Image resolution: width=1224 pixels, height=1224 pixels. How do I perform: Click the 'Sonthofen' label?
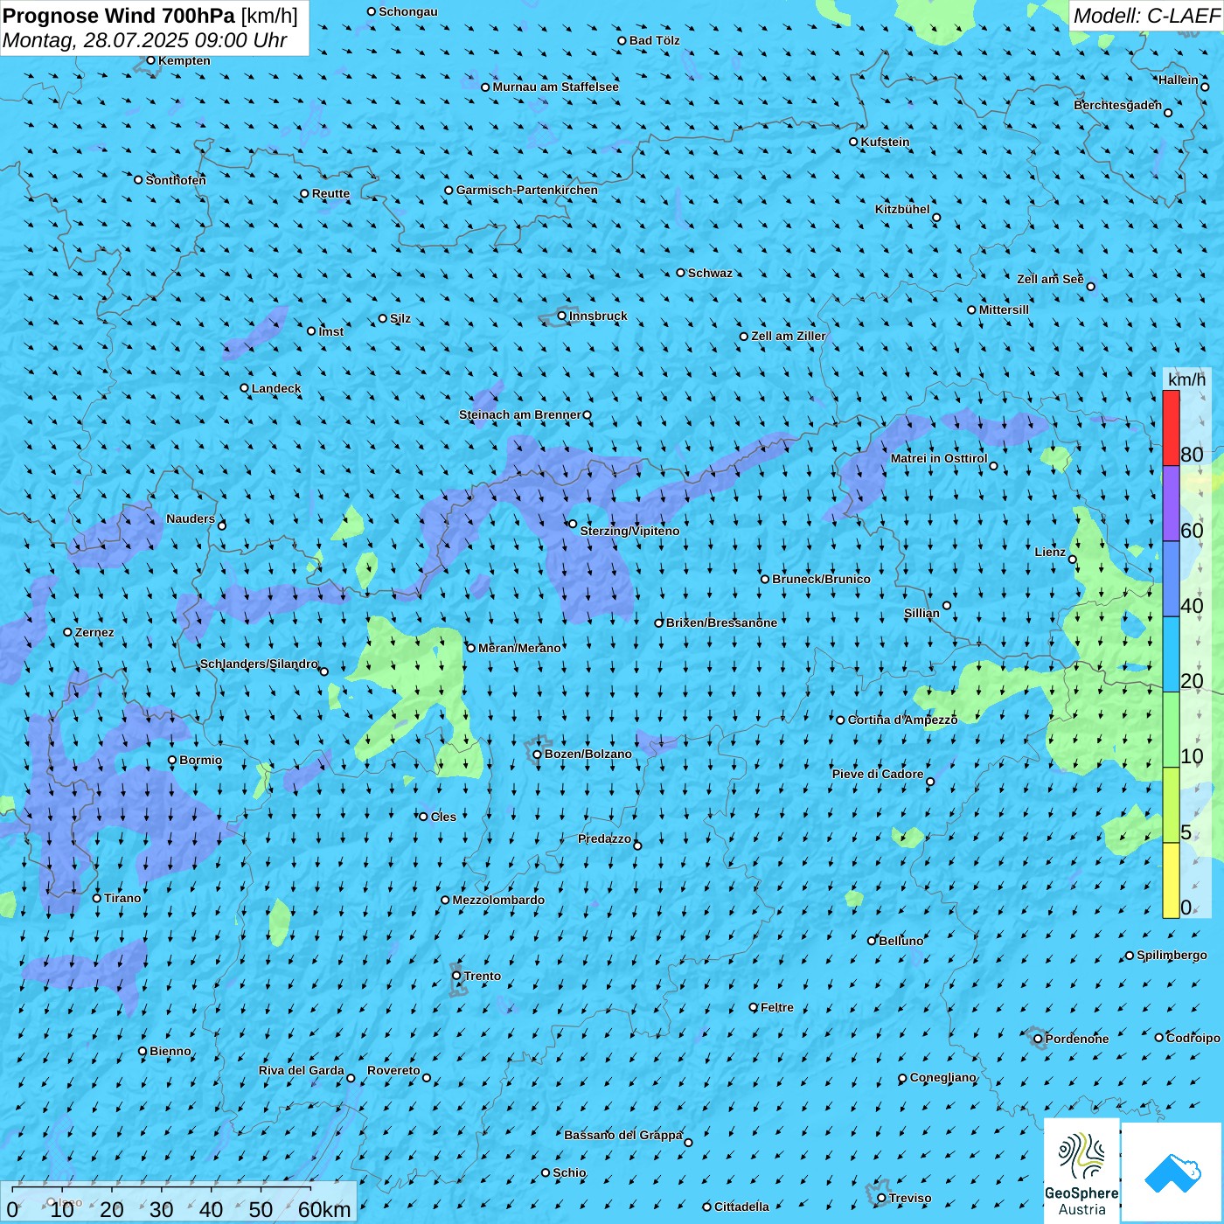[176, 180]
